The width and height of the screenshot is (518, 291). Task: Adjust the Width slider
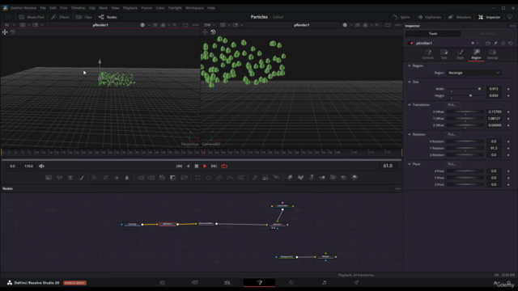point(465,89)
